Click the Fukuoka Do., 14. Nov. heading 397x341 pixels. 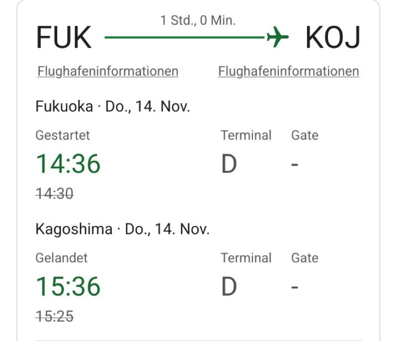(x=113, y=107)
